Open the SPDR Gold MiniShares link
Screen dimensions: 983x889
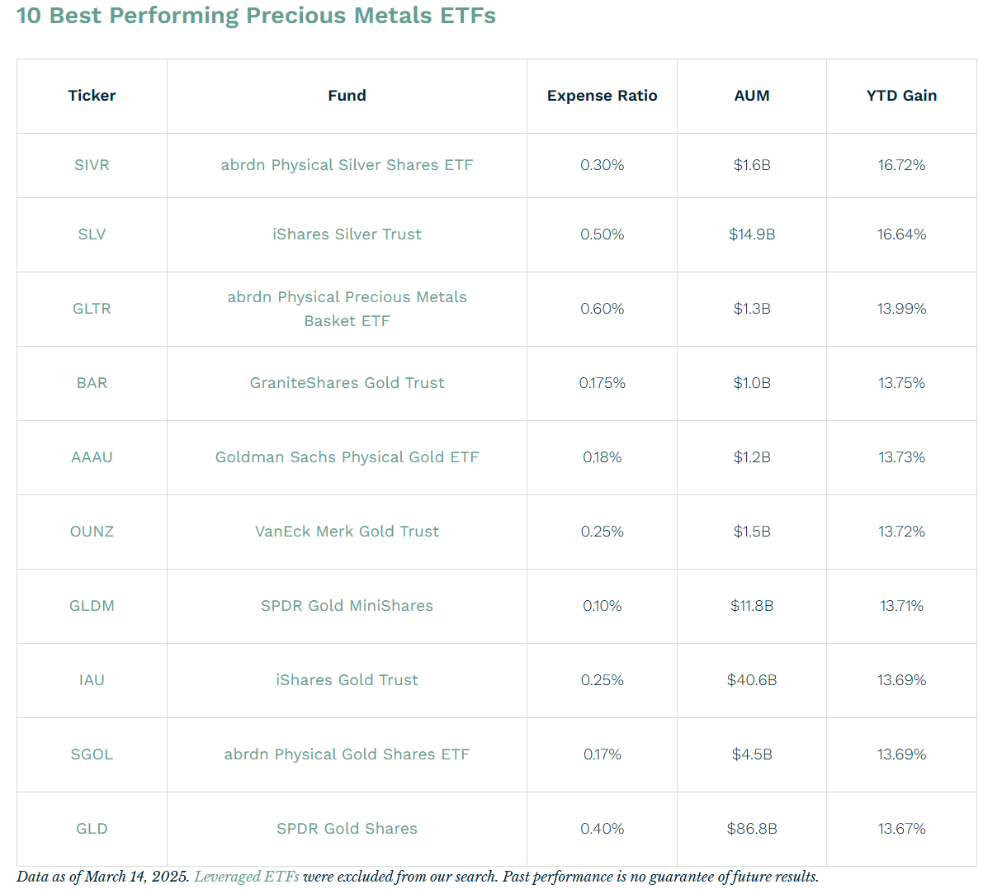coord(347,606)
